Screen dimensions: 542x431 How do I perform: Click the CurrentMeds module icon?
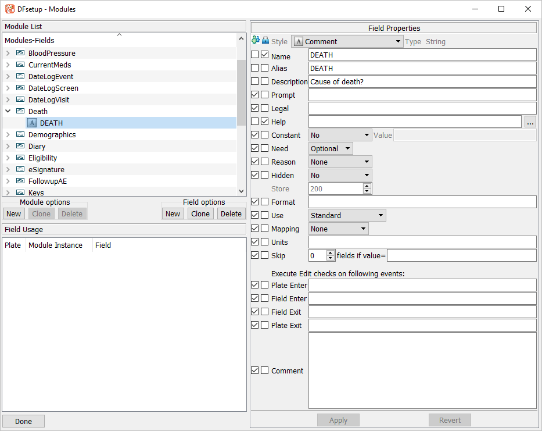click(x=20, y=65)
